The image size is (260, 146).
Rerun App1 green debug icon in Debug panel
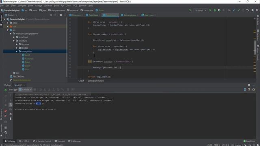click(5, 90)
